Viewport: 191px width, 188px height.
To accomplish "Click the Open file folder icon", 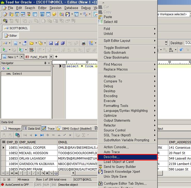I will [31, 43].
